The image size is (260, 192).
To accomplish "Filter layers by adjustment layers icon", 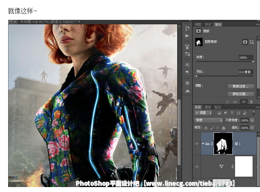I will click(x=226, y=113).
